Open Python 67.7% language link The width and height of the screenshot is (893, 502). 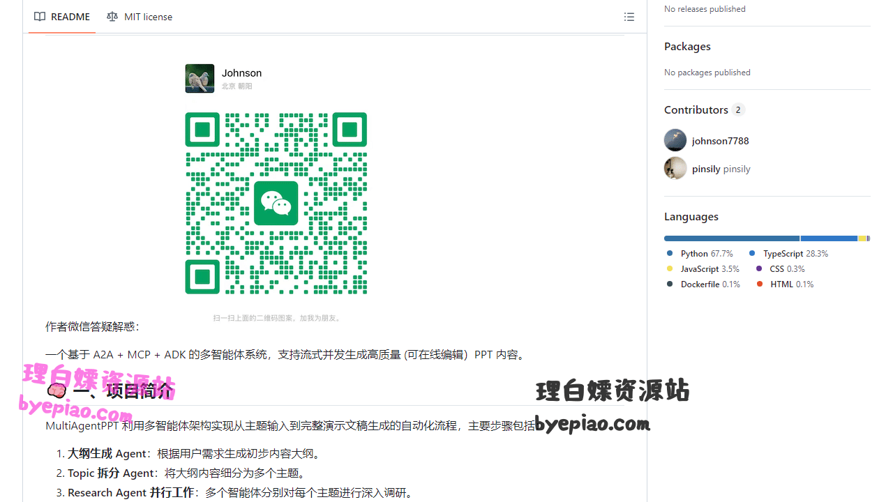[x=700, y=254]
